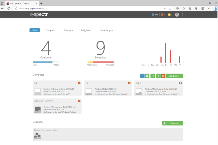This screenshot has width=218, height=145.
Task: Reload the page with refresh icon
Action: (9, 9)
